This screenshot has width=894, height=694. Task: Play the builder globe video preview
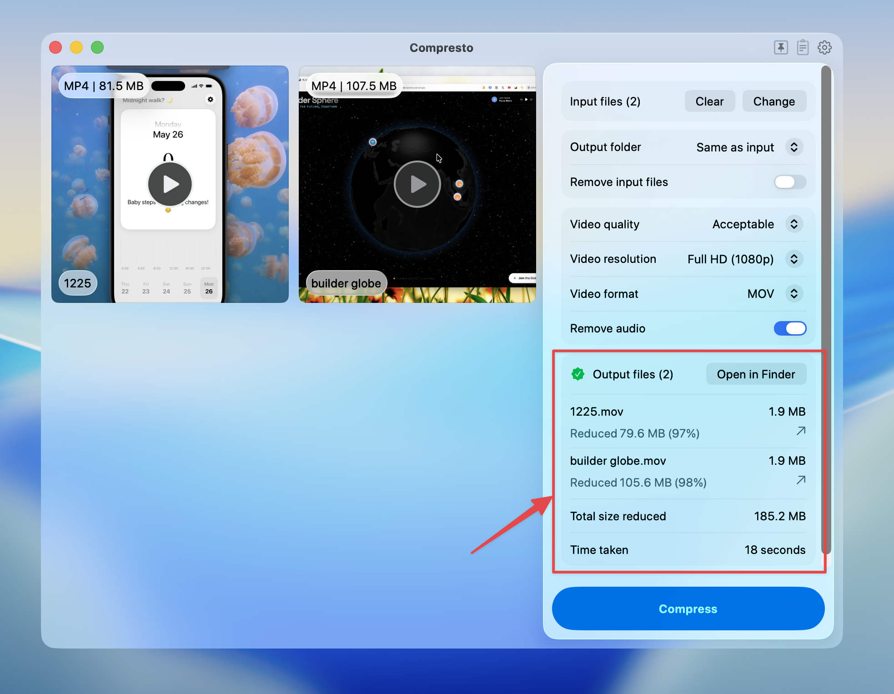417,184
